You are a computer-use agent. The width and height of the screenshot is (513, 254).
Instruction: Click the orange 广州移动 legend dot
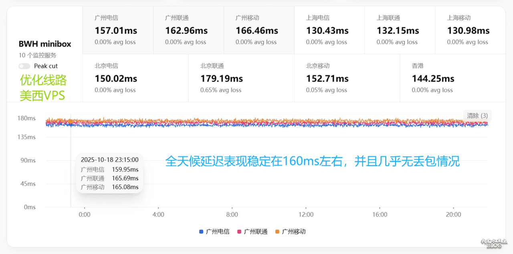(x=277, y=232)
